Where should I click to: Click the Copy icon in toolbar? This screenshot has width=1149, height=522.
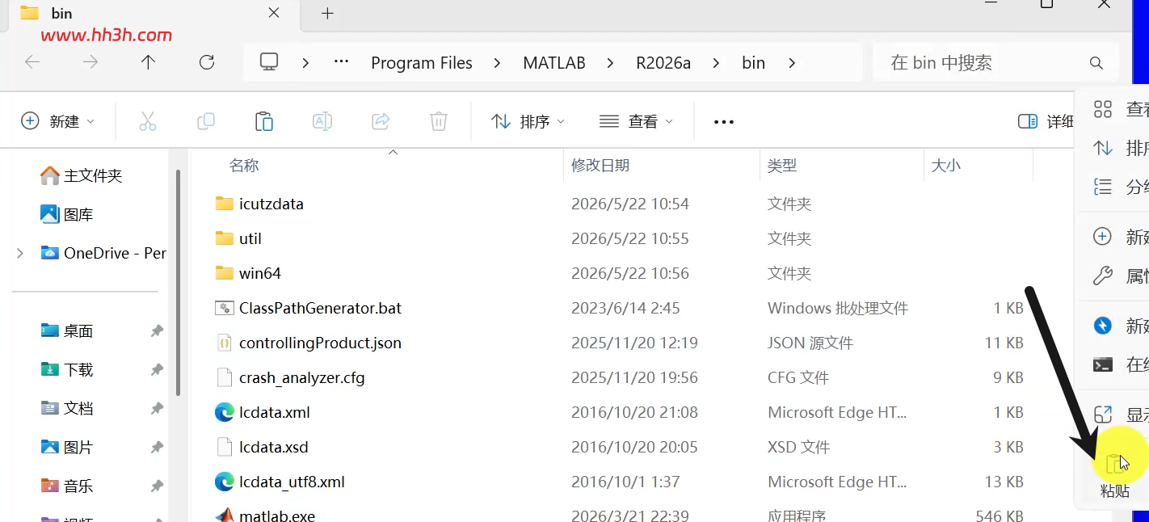click(x=206, y=121)
